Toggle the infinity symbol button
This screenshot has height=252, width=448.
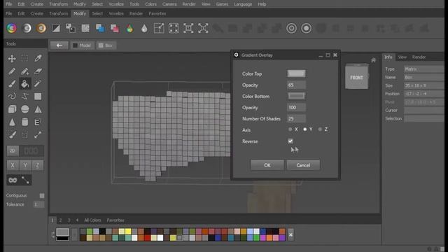click(x=13, y=180)
